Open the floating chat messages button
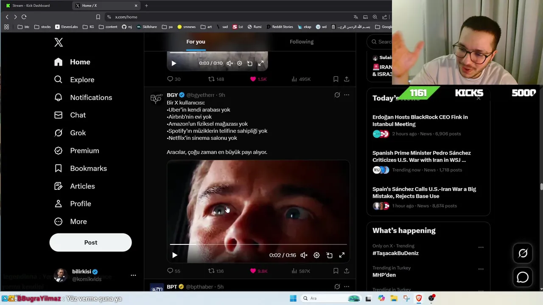This screenshot has height=305, width=543. (523, 277)
